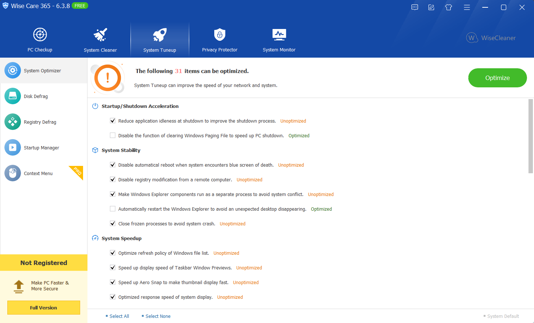Click the Not Registered banner

[x=44, y=263]
